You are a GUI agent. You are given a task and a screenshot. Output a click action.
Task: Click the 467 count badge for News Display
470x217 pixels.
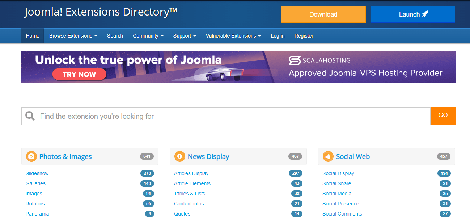coord(295,156)
